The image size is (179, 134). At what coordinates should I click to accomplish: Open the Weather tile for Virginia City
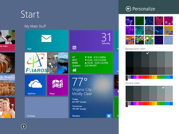pyautogui.click(x=91, y=96)
